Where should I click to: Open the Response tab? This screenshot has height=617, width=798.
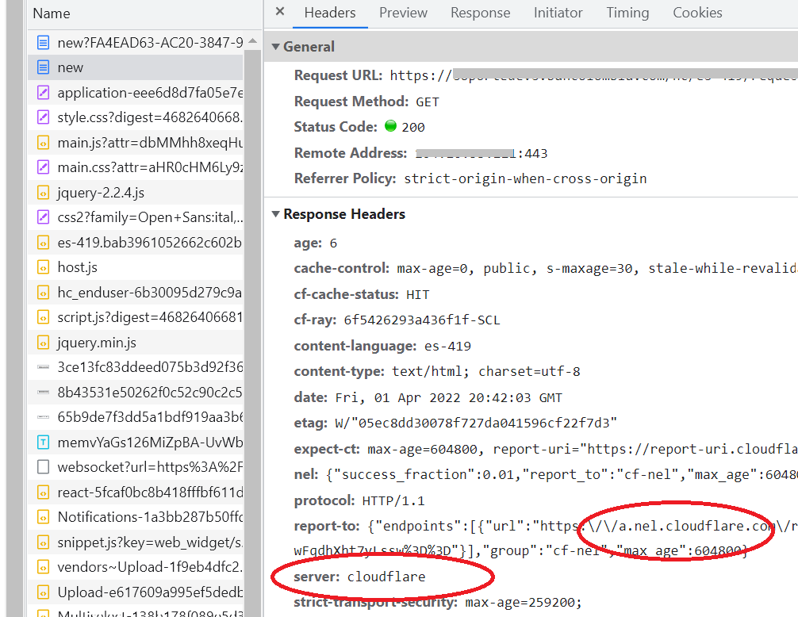point(480,13)
